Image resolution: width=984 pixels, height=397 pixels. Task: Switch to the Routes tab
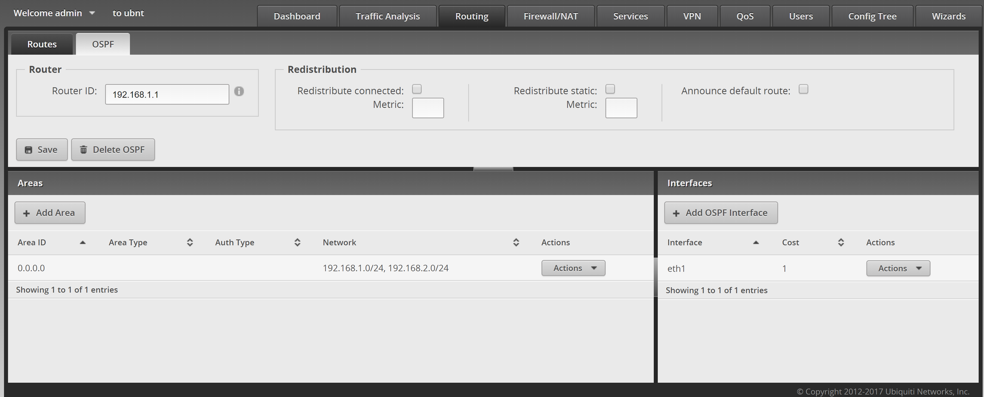point(42,44)
